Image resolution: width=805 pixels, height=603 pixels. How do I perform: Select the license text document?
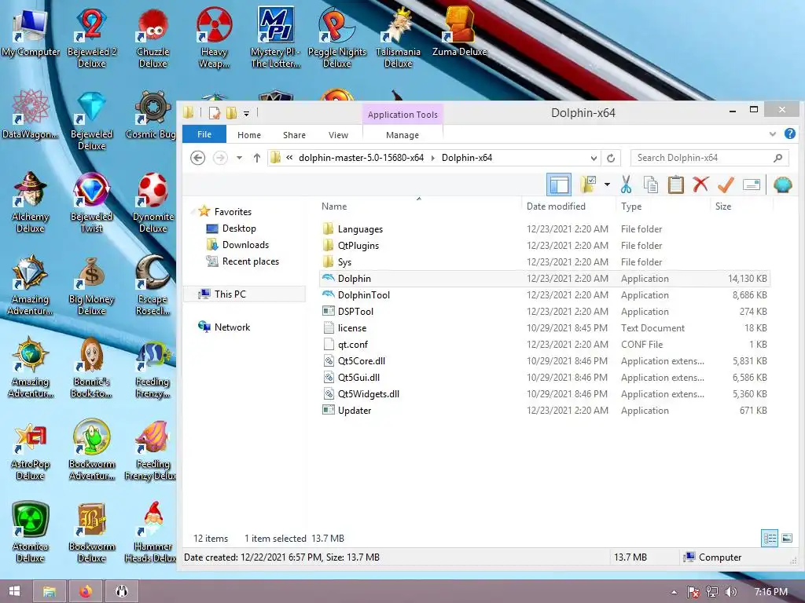(544, 327)
